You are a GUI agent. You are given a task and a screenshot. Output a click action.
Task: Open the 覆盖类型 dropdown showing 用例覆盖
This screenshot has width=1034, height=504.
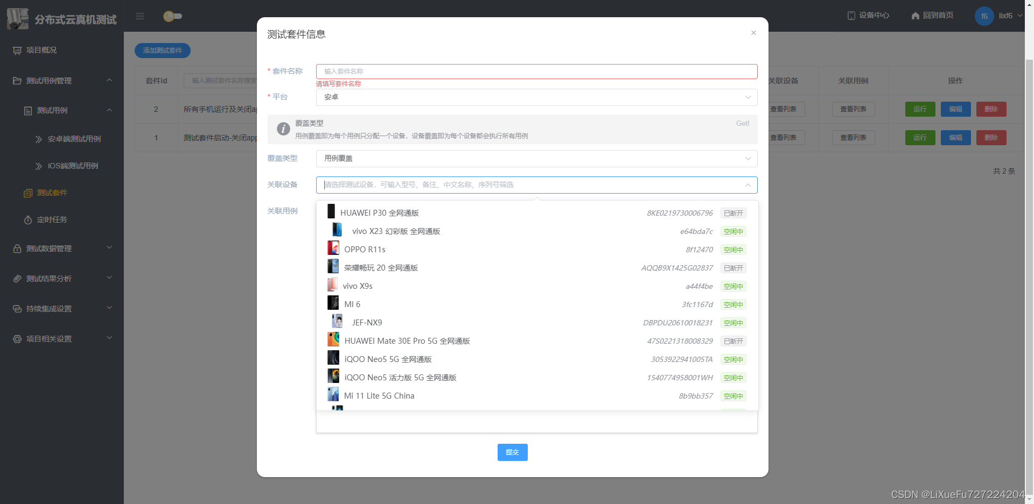coord(536,159)
